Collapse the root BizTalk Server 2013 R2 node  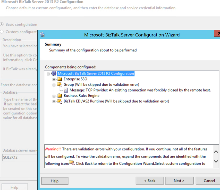tap(48, 74)
